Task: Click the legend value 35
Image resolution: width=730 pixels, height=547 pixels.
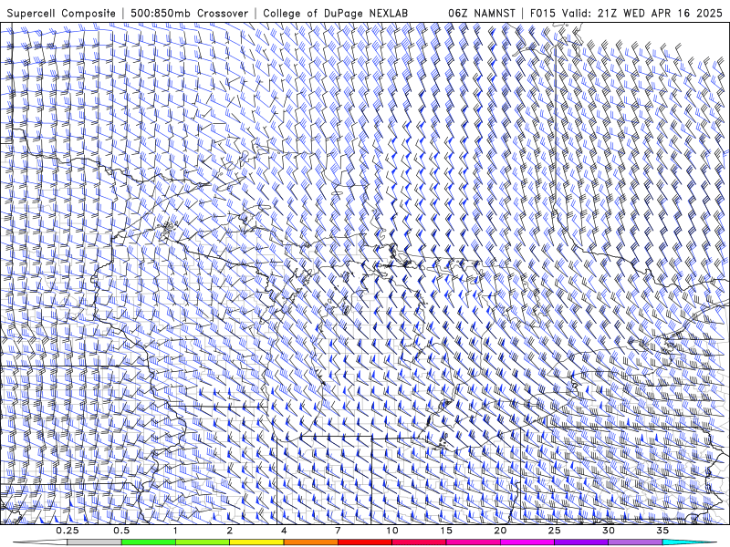Action: pos(662,531)
